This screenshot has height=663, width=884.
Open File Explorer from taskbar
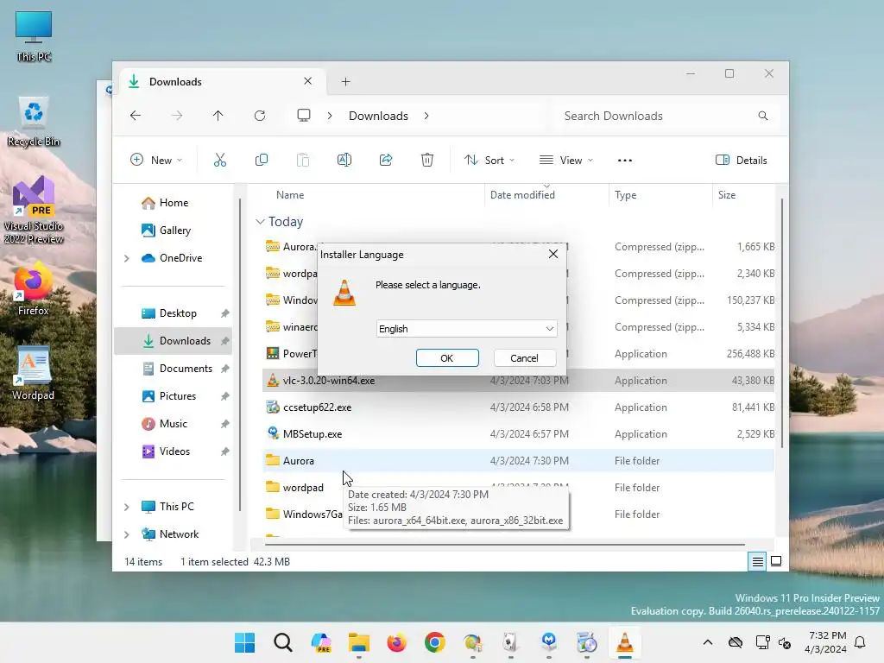(358, 642)
